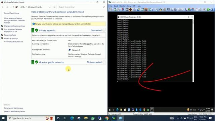Click the Up one level arrow

(13, 7)
